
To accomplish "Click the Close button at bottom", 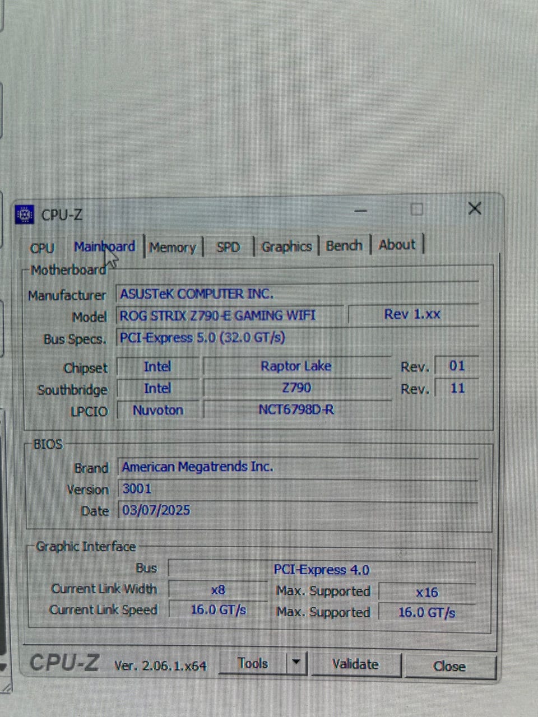I will (x=449, y=666).
